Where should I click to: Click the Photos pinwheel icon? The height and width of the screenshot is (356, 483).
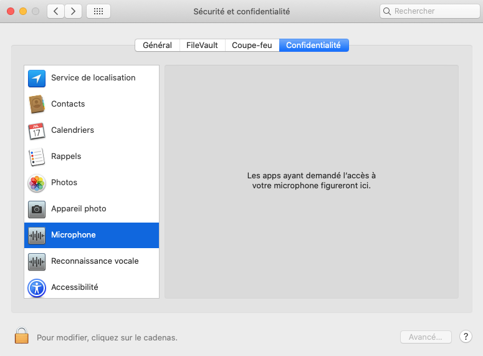pos(37,183)
